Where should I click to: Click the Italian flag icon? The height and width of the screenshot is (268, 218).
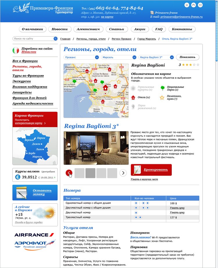[16, 50]
